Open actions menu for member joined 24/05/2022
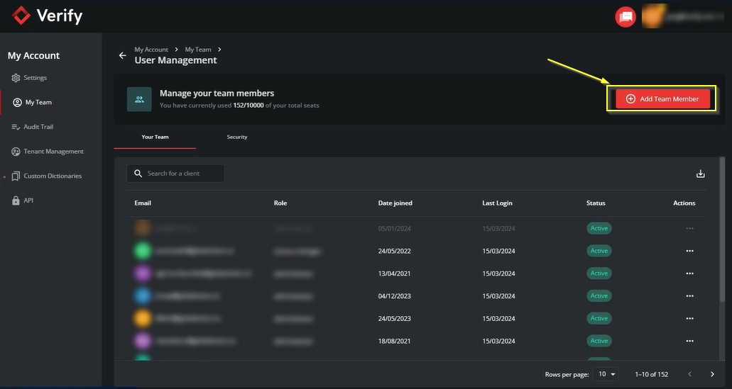 click(x=689, y=251)
